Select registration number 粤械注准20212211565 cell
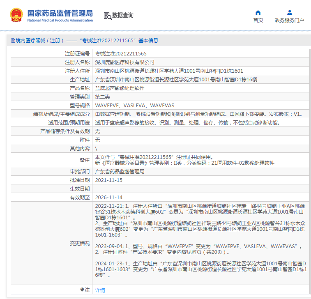This screenshot has height=299, width=311. click(121, 53)
